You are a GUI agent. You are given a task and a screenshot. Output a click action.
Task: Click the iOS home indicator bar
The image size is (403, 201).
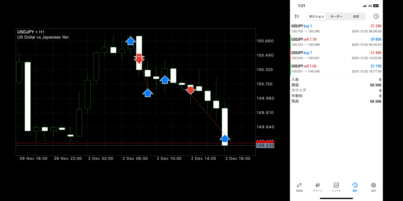tap(336, 198)
